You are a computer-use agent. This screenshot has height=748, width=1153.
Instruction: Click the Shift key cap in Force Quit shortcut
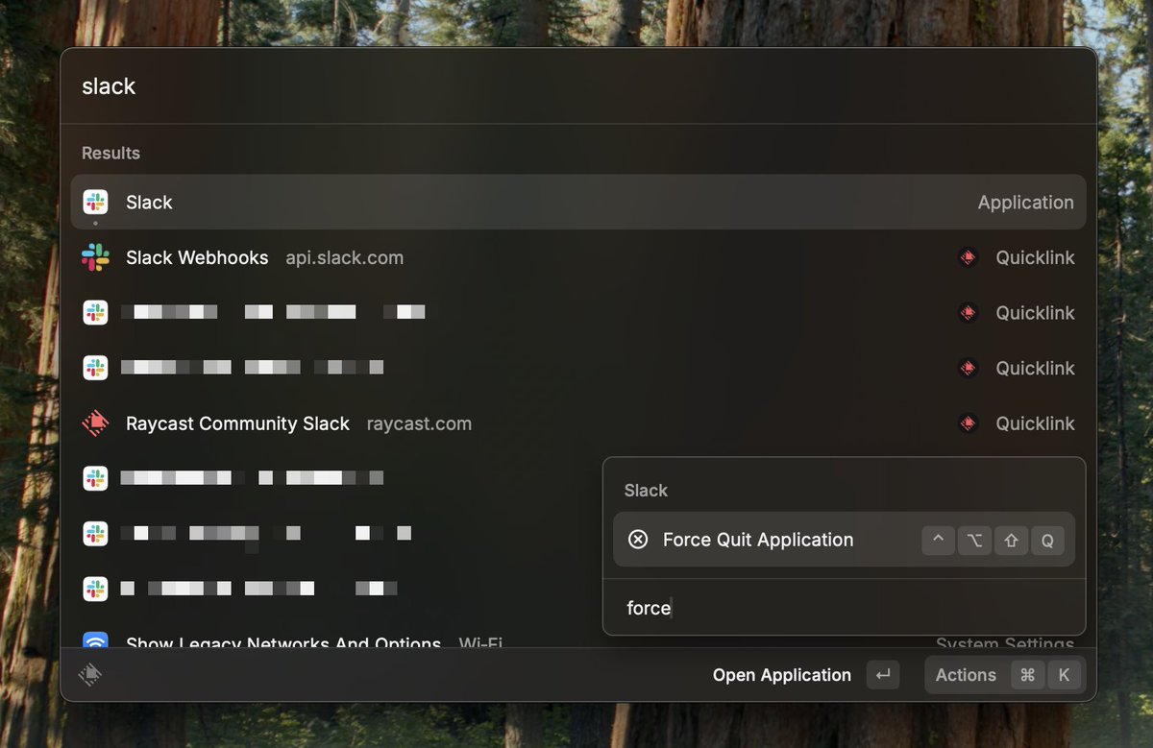[1011, 540]
